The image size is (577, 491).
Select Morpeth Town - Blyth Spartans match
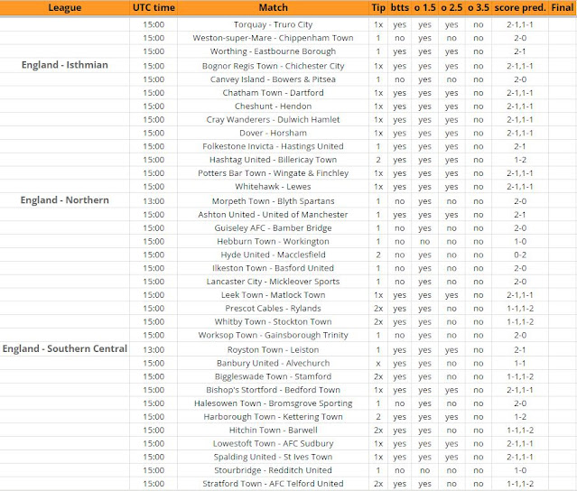273,201
